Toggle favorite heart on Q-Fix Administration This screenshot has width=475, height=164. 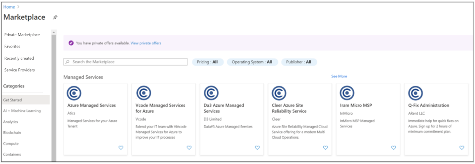click(462, 148)
